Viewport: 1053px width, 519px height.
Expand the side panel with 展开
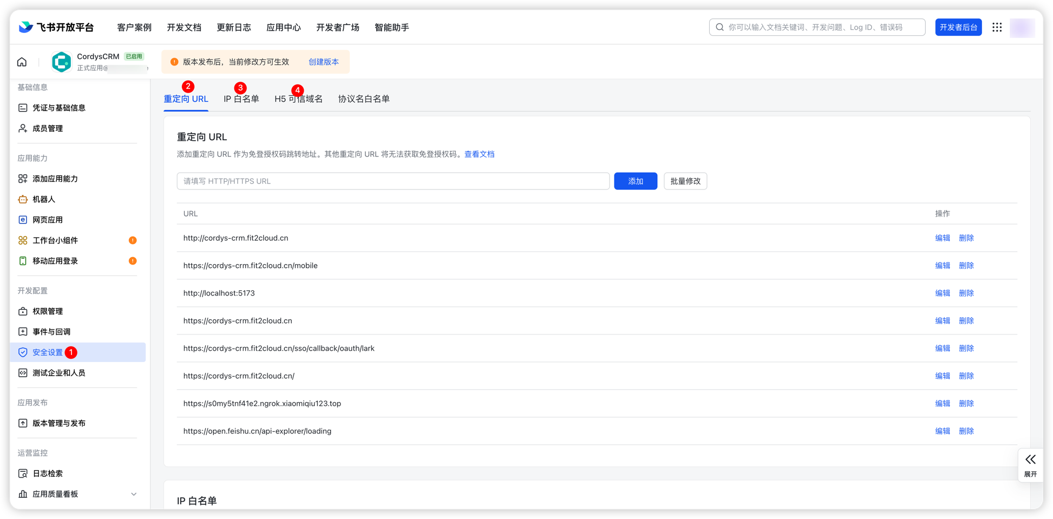1030,465
